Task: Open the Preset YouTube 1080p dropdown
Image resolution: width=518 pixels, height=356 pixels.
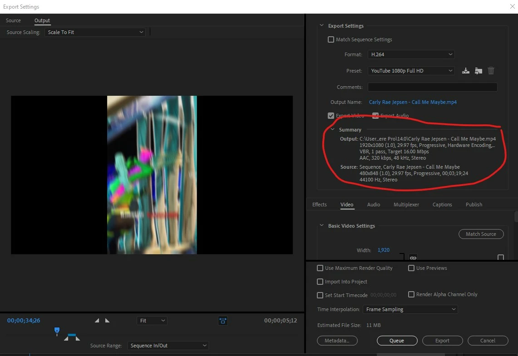Action: pos(411,71)
